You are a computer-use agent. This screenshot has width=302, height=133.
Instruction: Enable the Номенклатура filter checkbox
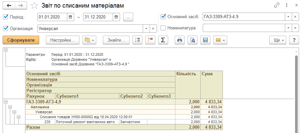(x=163, y=28)
